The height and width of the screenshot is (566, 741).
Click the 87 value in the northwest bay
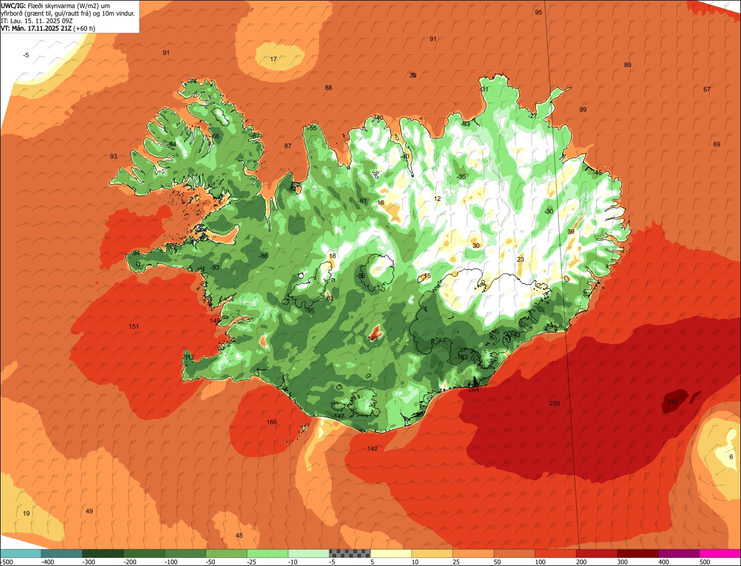(288, 146)
